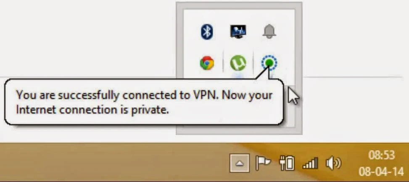Image resolution: width=409 pixels, height=182 pixels.
Task: Open the Bluetooth tray icon
Action: [x=207, y=31]
